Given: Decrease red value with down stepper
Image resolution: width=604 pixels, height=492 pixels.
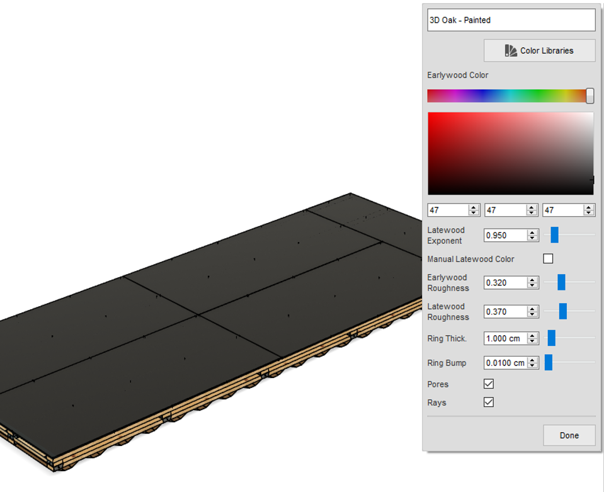Looking at the screenshot, I should tap(474, 213).
